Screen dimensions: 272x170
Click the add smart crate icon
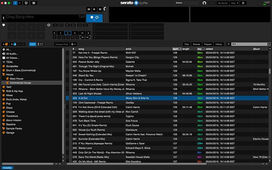click(14, 44)
